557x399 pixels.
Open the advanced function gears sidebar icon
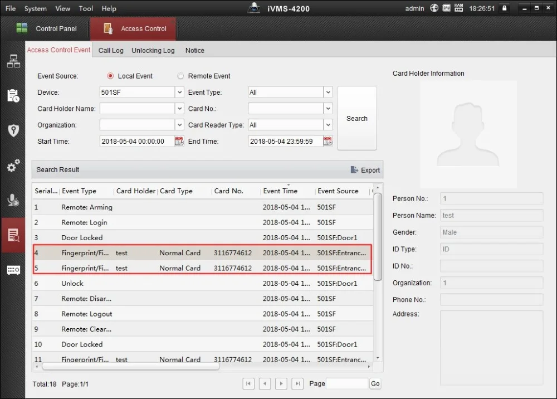13,166
